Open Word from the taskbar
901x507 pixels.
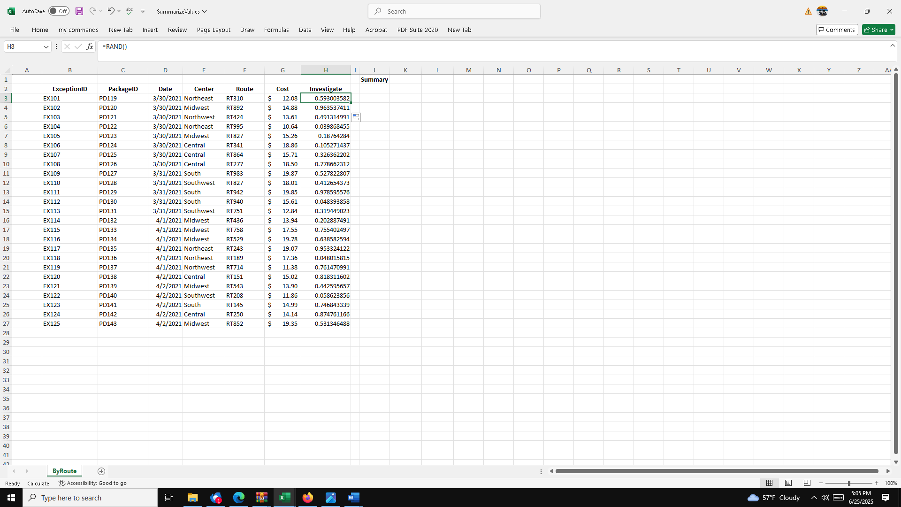tap(354, 498)
